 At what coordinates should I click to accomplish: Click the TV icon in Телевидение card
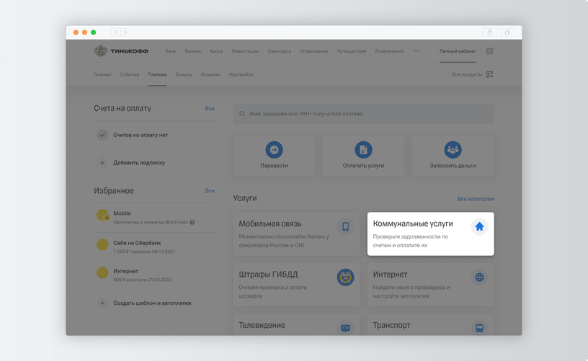[x=345, y=328]
